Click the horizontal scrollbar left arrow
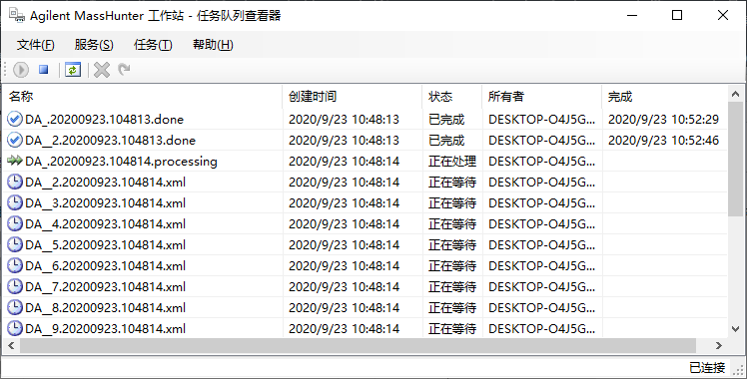747x379 pixels. tap(11, 346)
